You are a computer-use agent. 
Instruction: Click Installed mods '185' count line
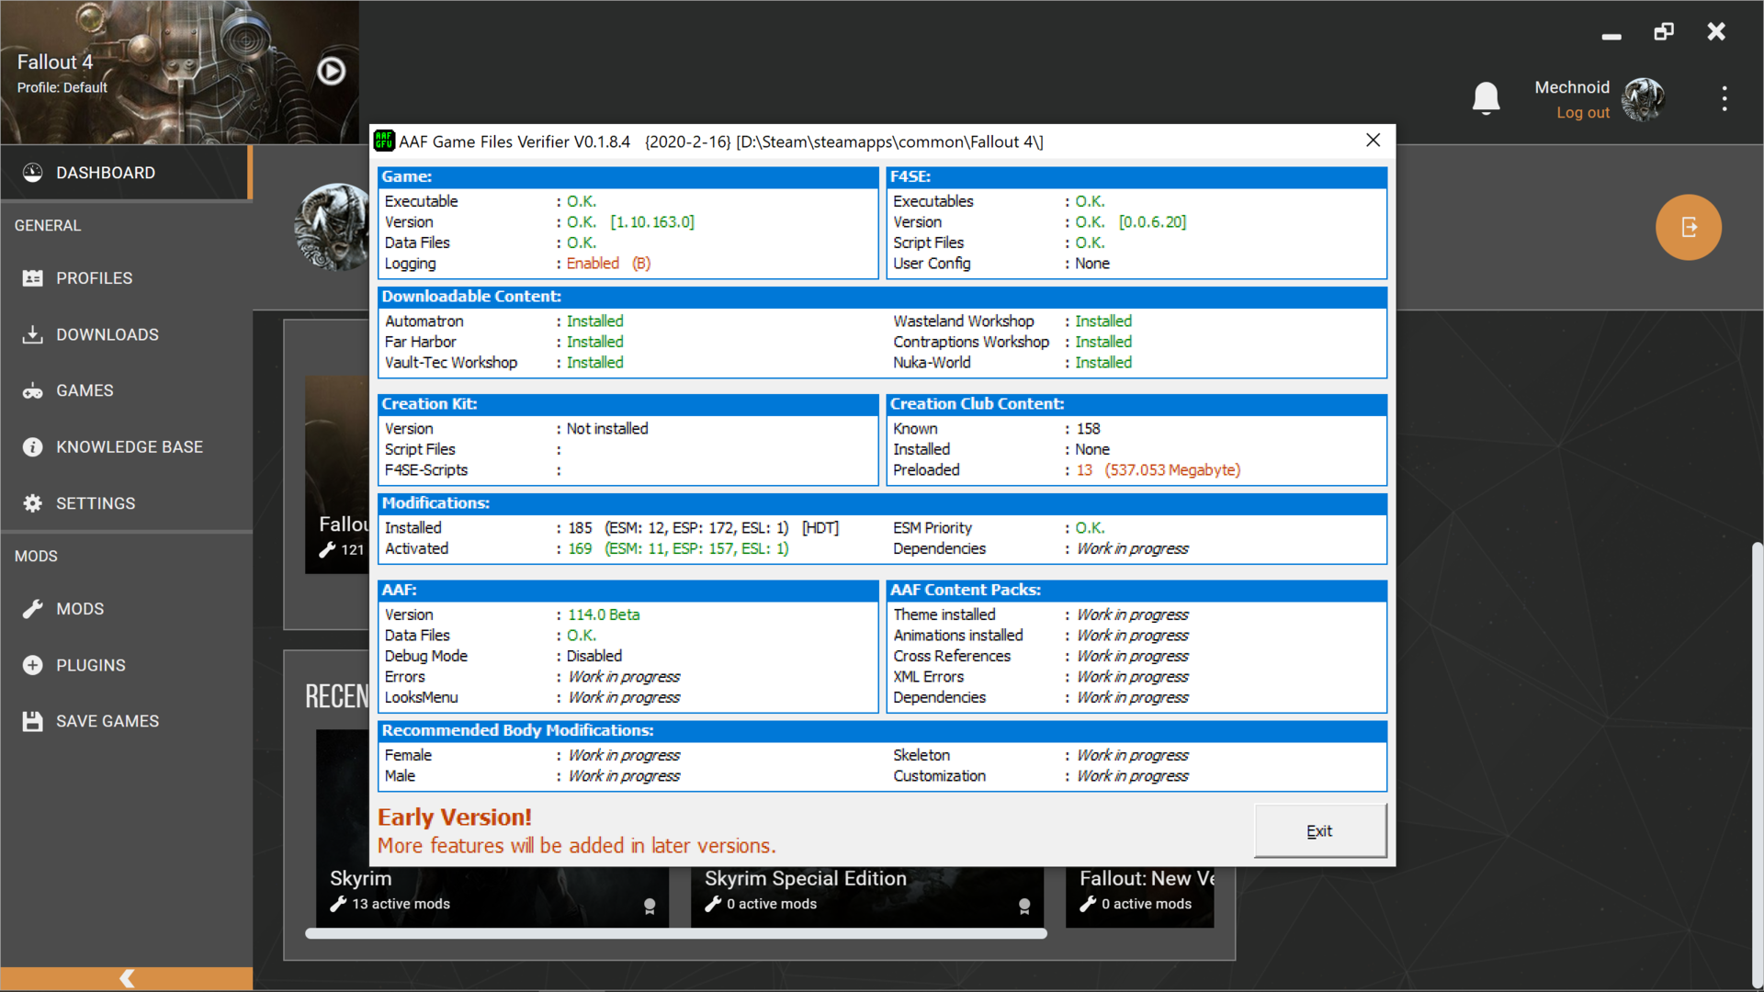[704, 528]
